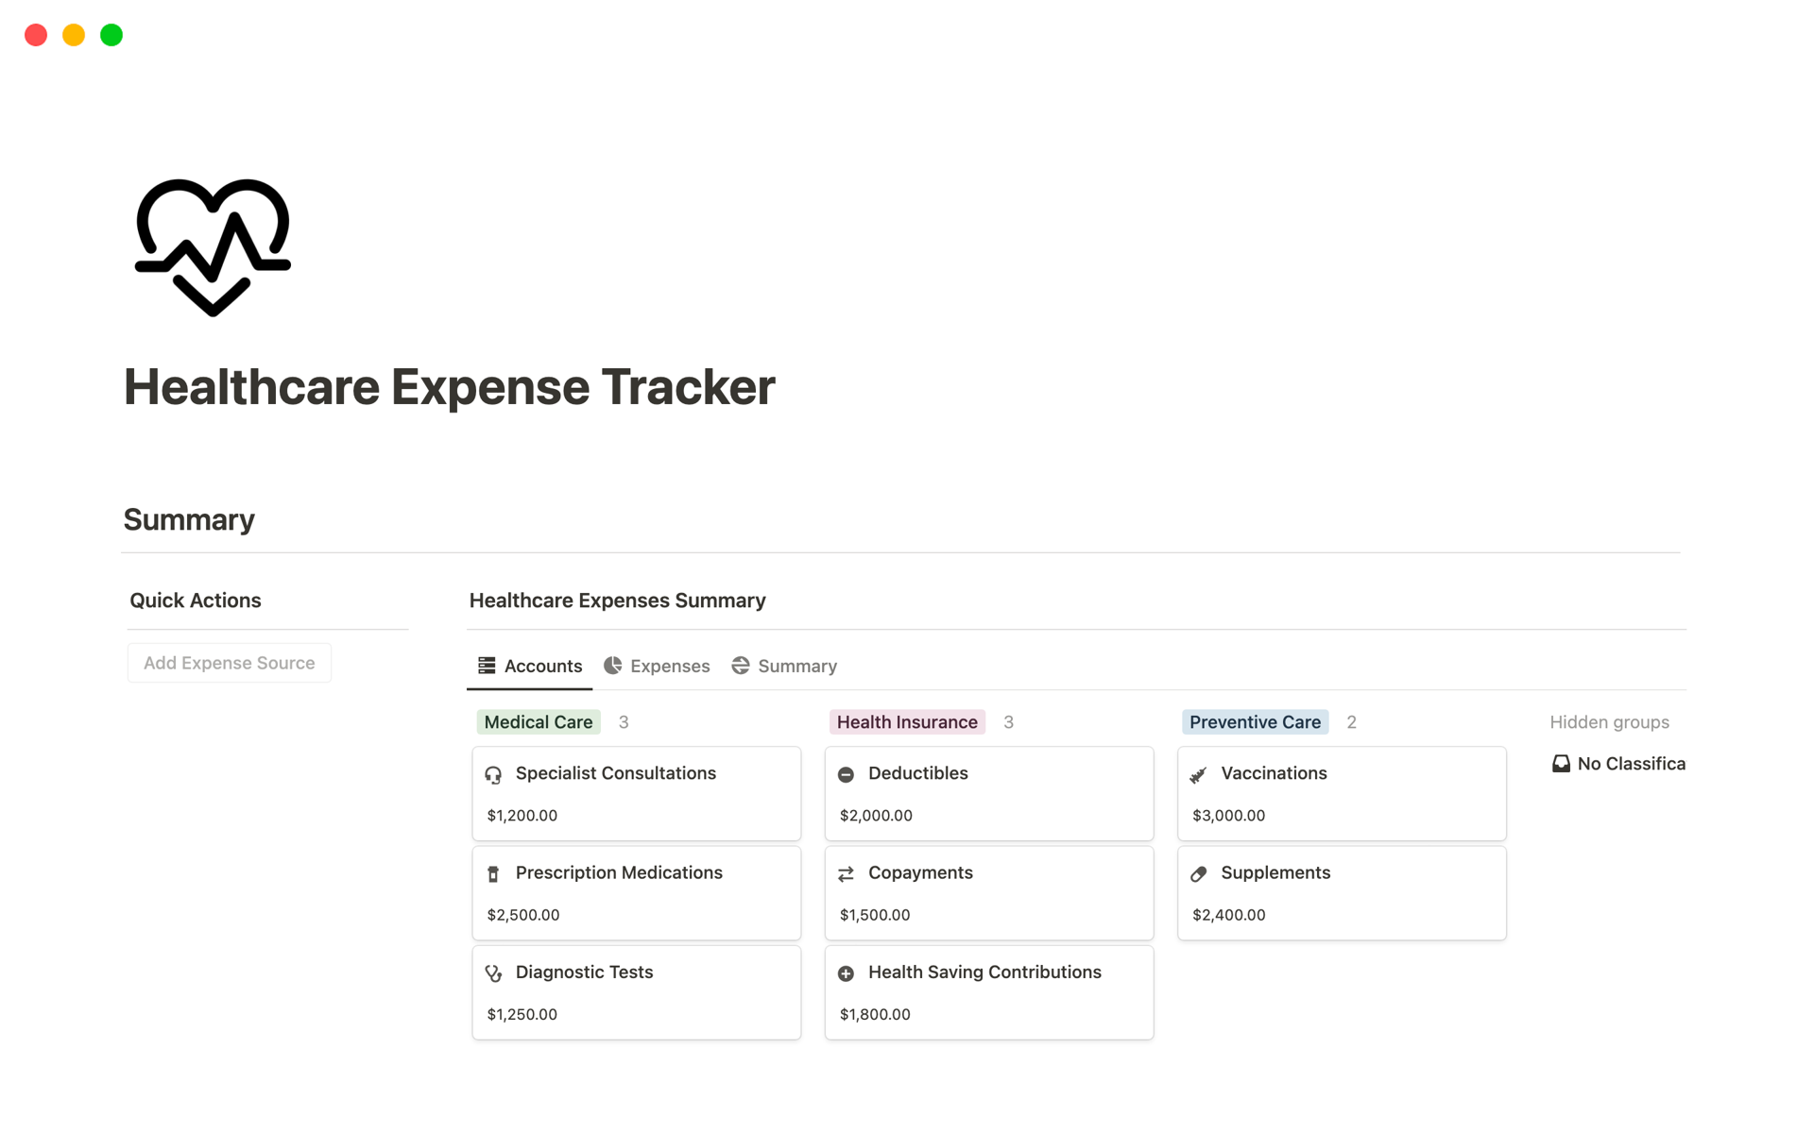The width and height of the screenshot is (1814, 1133).
Task: Click the stethoscope icon on Diagnostic Tests
Action: tap(492, 972)
